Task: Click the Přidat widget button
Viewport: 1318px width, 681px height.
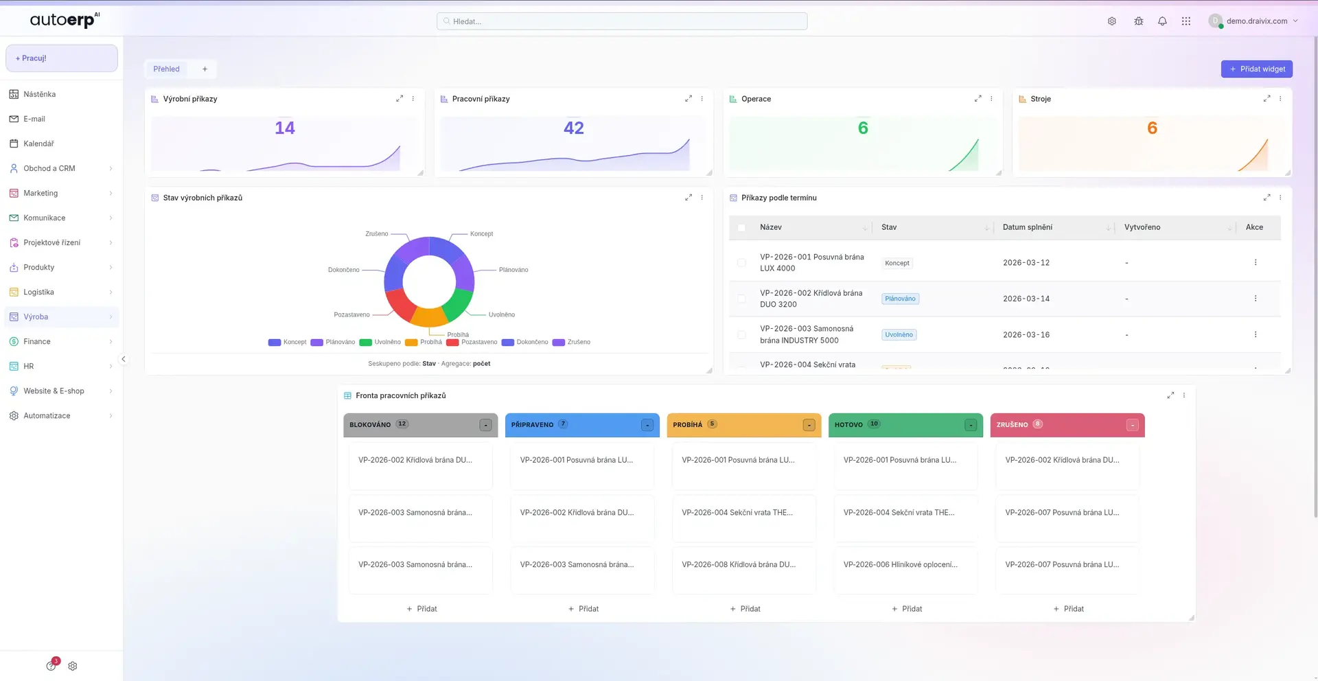Action: 1256,69
